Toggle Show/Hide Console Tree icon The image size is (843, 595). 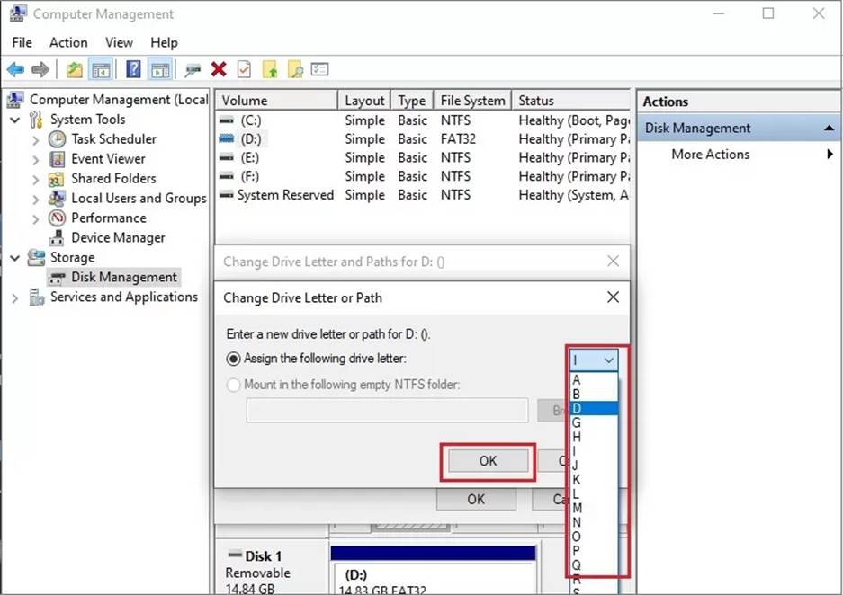coord(100,70)
